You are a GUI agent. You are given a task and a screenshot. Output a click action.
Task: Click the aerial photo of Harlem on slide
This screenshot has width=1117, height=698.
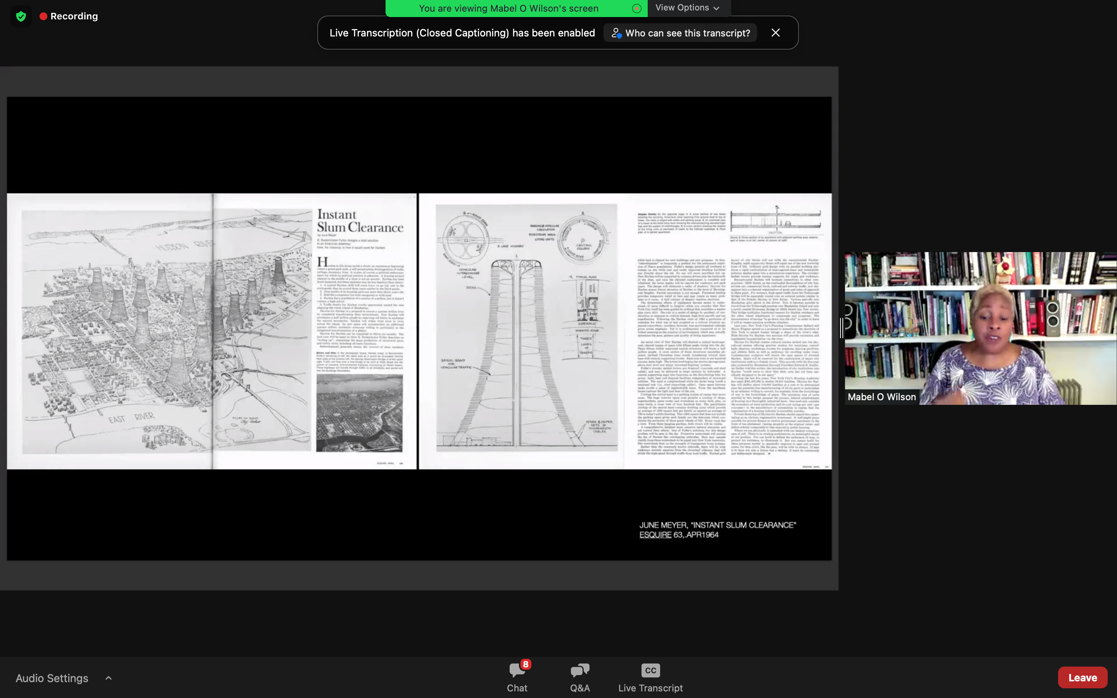point(359,413)
